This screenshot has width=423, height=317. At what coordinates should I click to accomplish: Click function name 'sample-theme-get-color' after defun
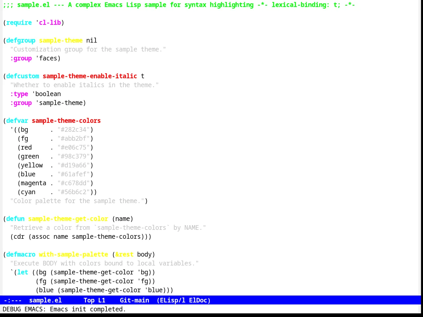click(x=68, y=219)
